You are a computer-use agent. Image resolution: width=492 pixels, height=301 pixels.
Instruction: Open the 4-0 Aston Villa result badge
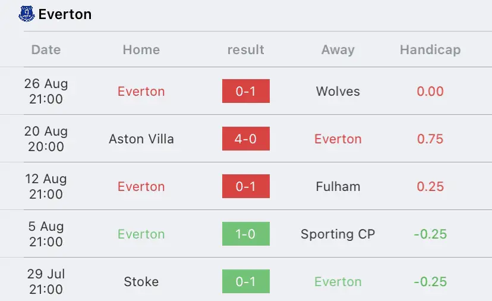tap(245, 139)
